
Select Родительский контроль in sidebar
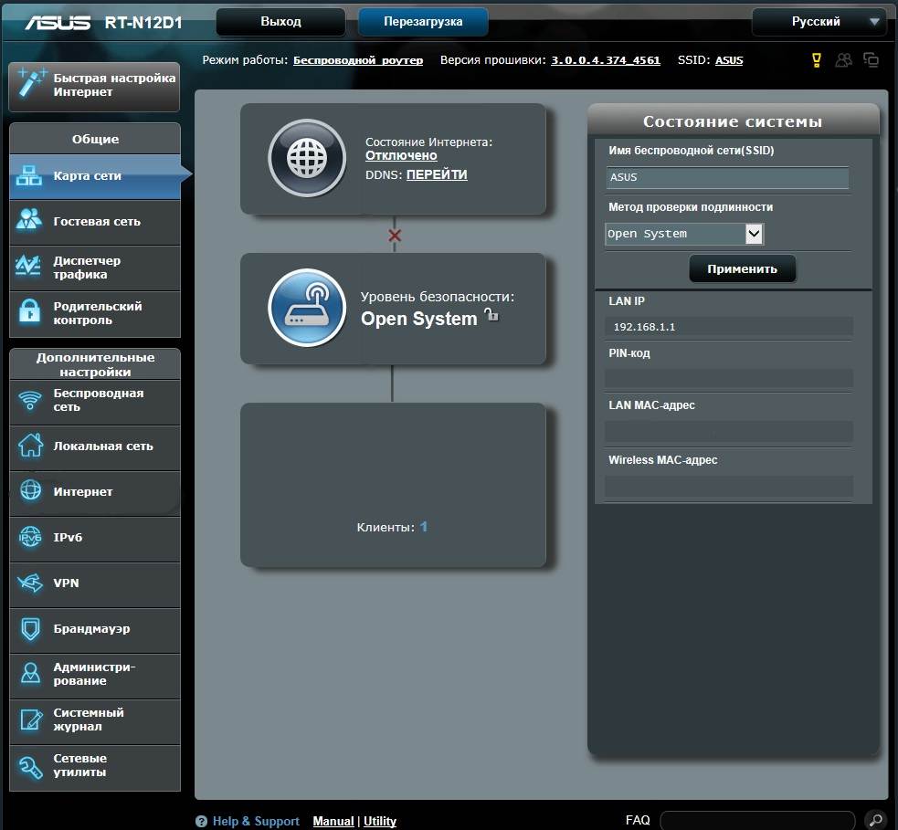pos(95,313)
